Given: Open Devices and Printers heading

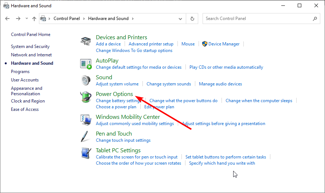Looking at the screenshot, I should click(121, 37).
